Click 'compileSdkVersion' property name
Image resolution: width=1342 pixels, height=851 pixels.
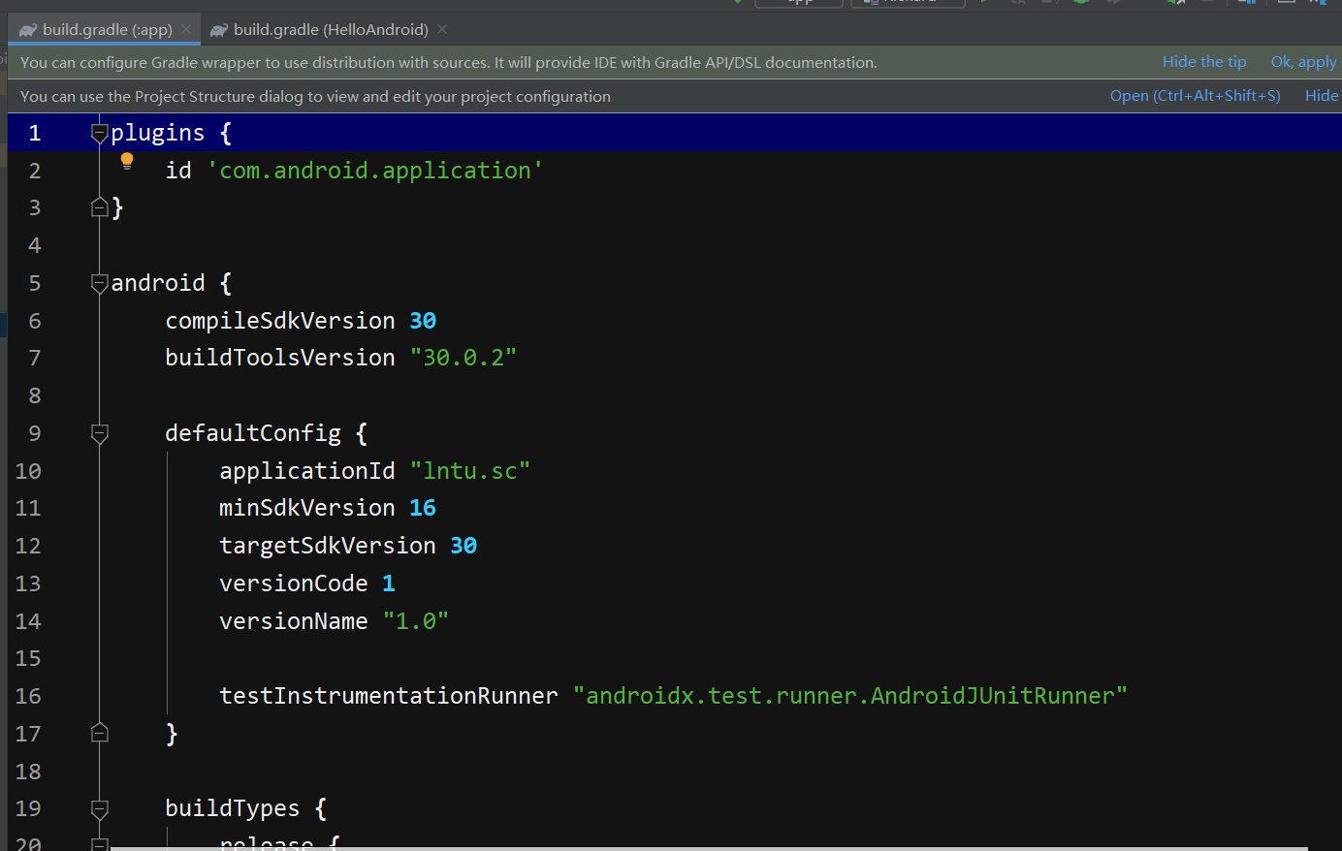pos(280,321)
